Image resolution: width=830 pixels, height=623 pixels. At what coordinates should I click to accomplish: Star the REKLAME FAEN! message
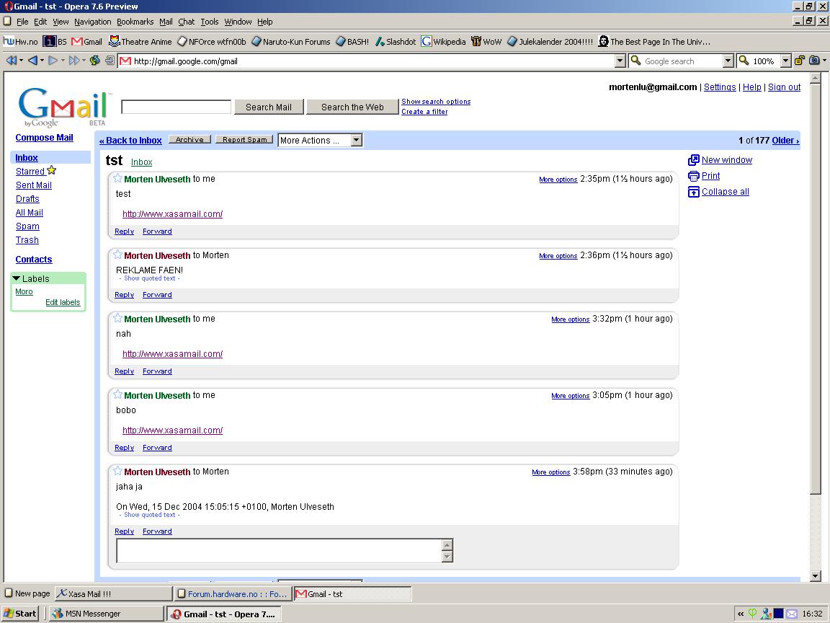tap(117, 255)
